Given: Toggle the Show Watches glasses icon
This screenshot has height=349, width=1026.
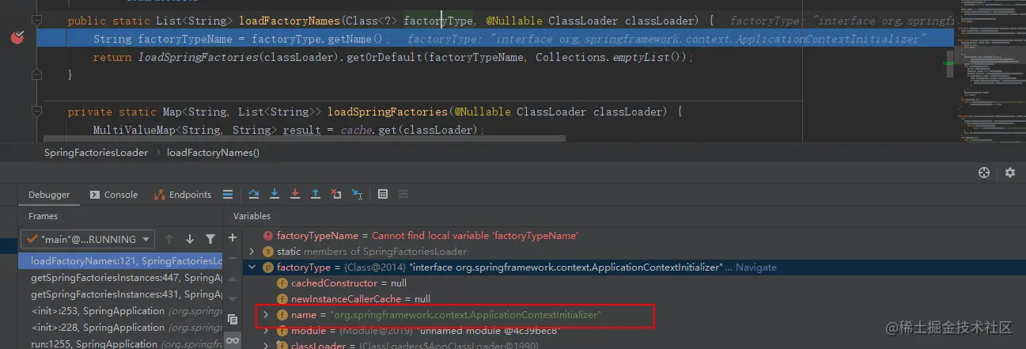Looking at the screenshot, I should pos(233,340).
